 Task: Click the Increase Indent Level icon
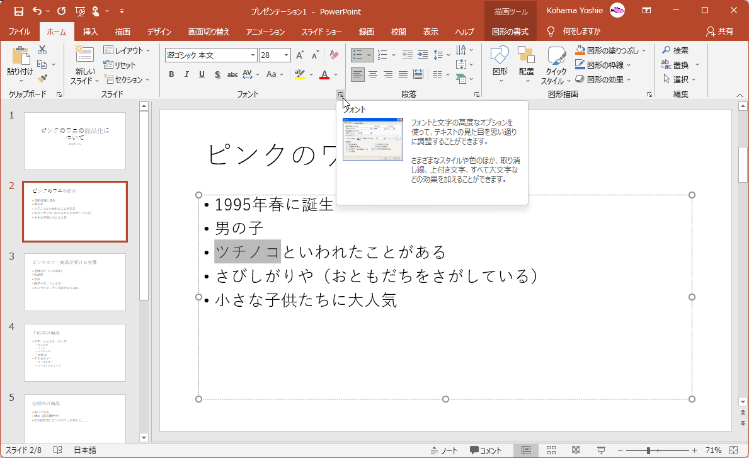[x=422, y=55]
